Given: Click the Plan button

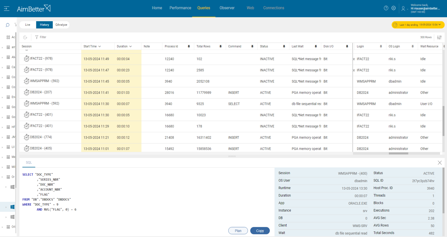Looking at the screenshot, I should coord(238,231).
